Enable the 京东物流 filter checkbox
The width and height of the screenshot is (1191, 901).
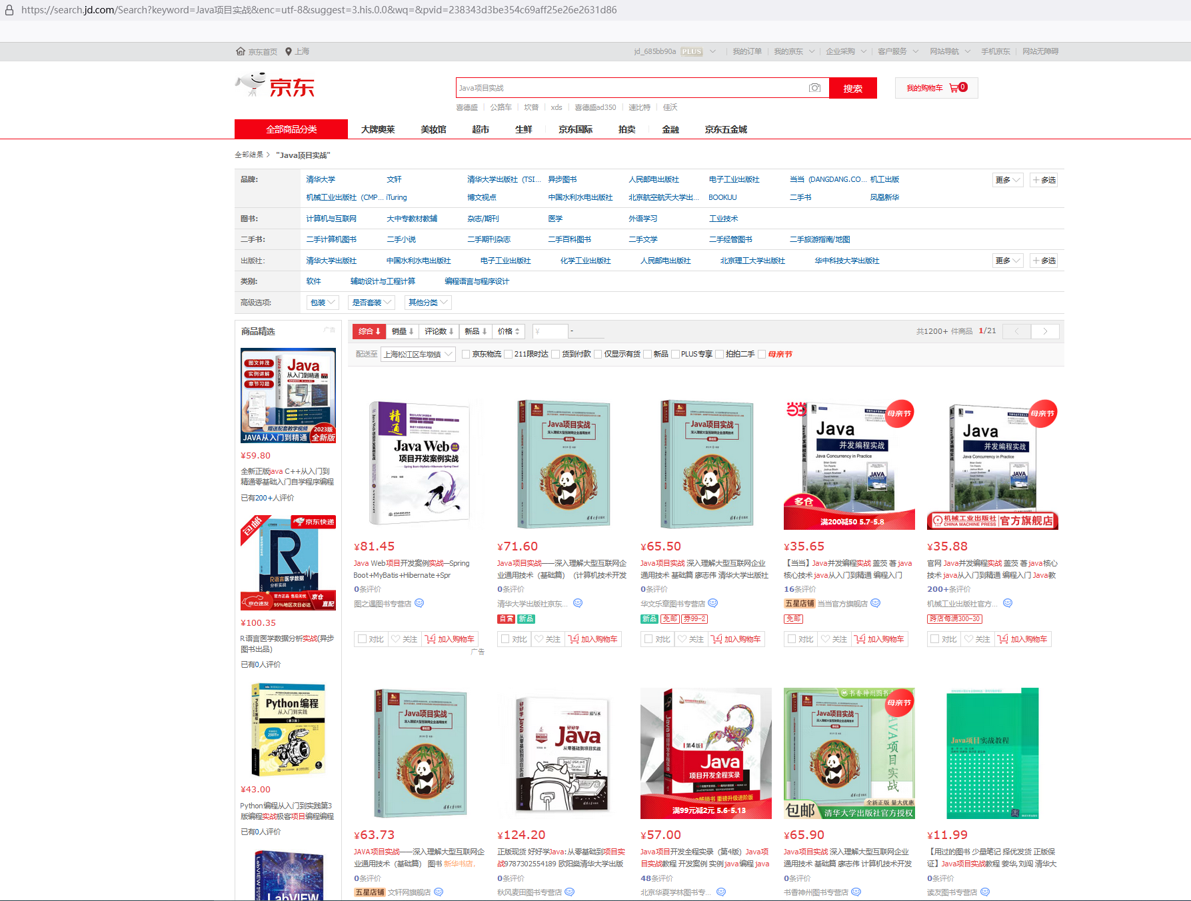click(x=466, y=355)
